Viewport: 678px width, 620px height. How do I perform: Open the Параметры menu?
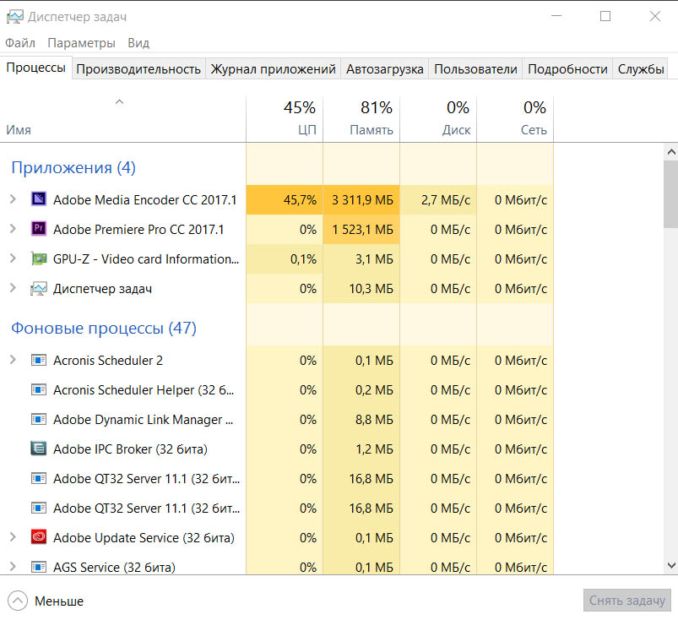pyautogui.click(x=81, y=43)
